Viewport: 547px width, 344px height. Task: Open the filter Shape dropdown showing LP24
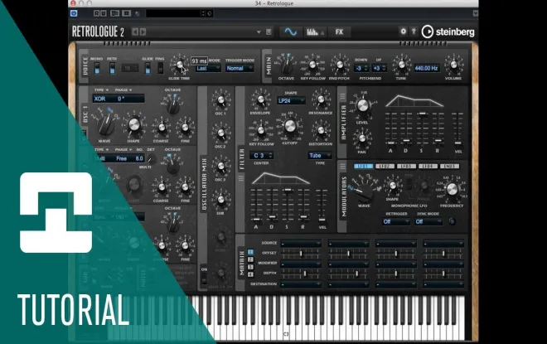tap(291, 100)
